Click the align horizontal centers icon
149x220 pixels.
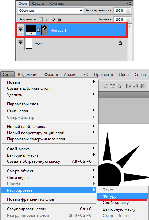135,86
